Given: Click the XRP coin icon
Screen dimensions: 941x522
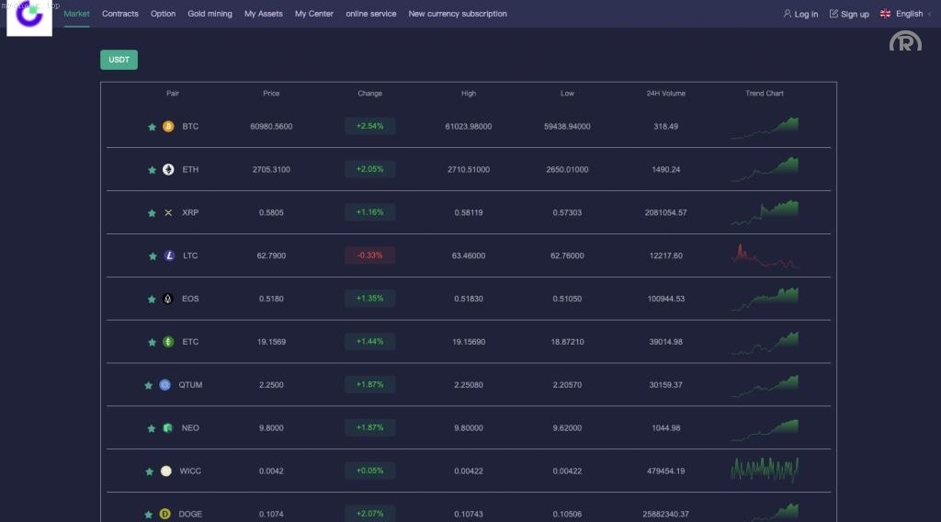Looking at the screenshot, I should pyautogui.click(x=168, y=213).
